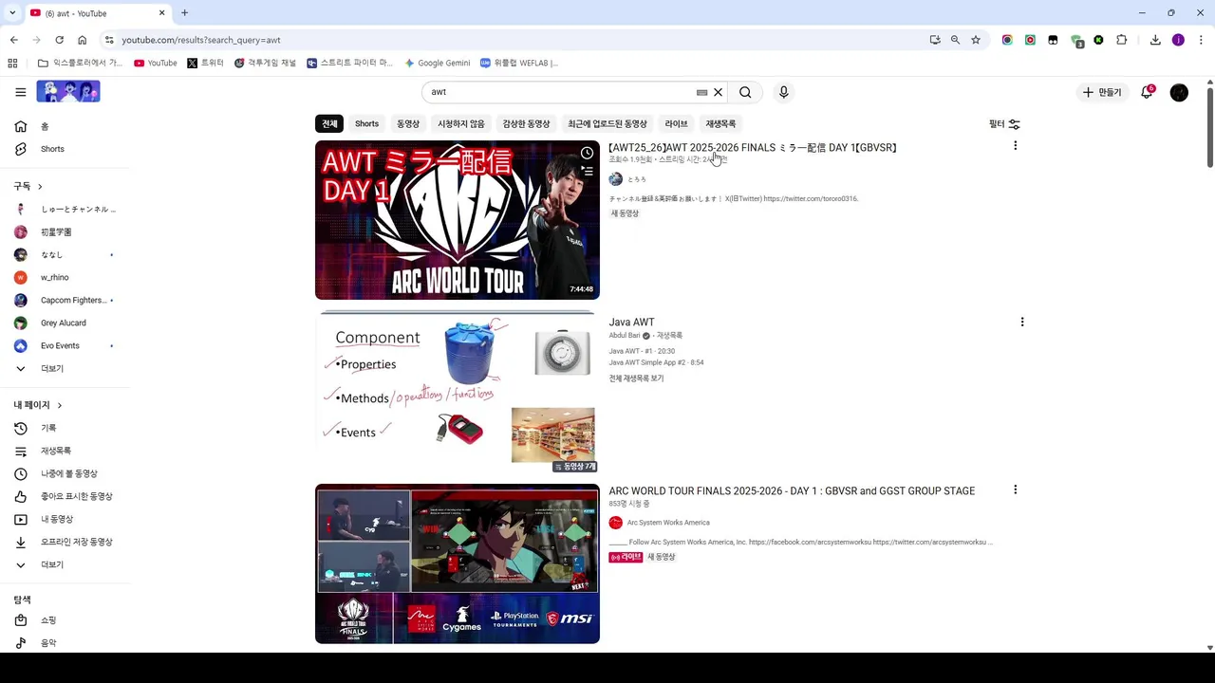This screenshot has height=683, width=1215.
Task: Open options menu for AWT25_26 video
Action: tap(1015, 146)
